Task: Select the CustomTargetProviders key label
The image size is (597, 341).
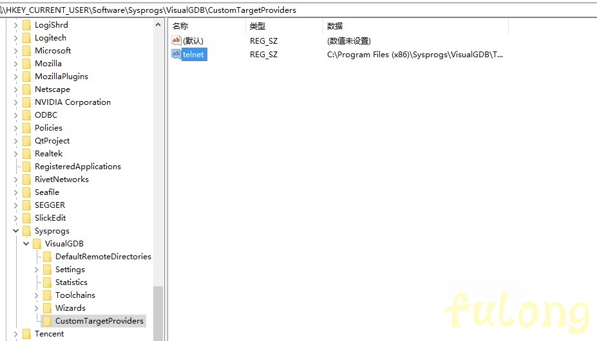Action: [99, 321]
